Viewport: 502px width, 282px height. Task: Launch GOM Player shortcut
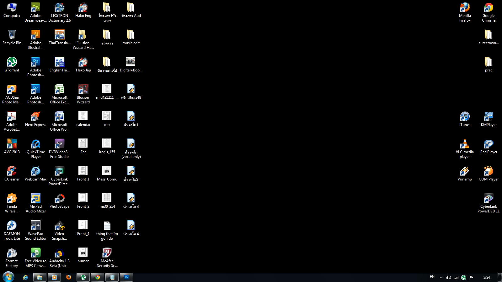[x=489, y=174]
